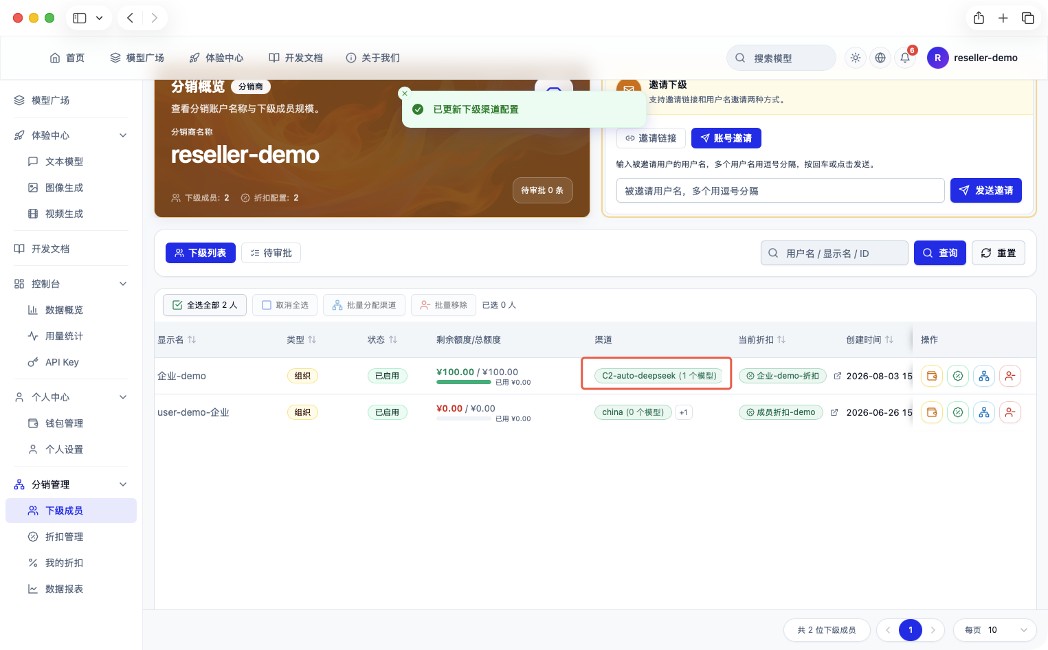Image resolution: width=1048 pixels, height=650 pixels.
Task: Open 折扣管理 in sidebar
Action: pos(71,537)
